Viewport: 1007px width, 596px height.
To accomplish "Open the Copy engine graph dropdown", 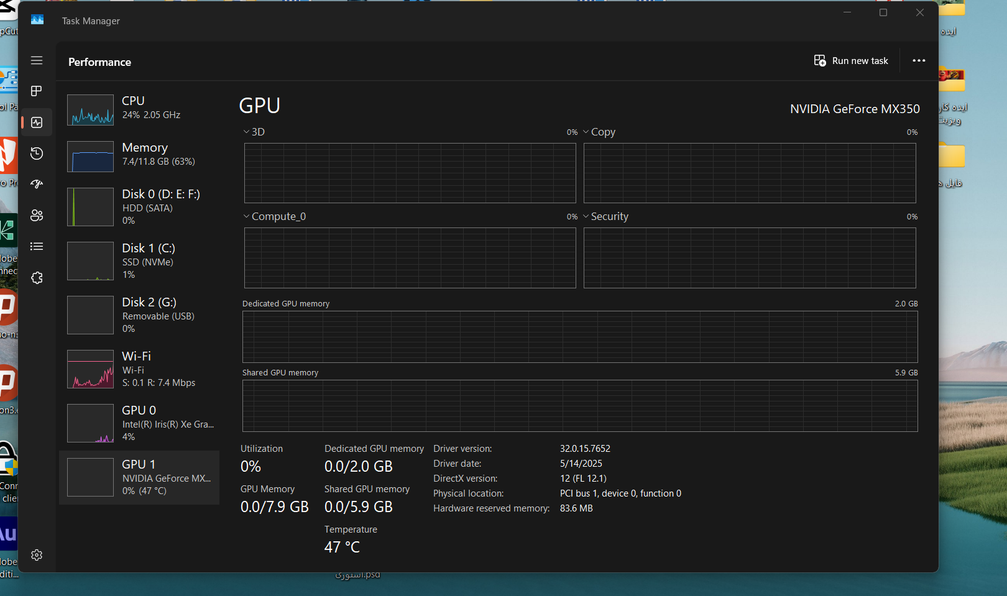I will coord(599,132).
